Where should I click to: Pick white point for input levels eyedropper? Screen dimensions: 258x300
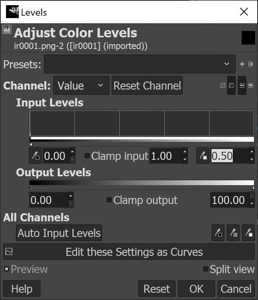click(x=203, y=156)
